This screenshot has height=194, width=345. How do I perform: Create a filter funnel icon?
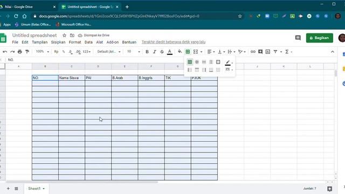(x=275, y=52)
